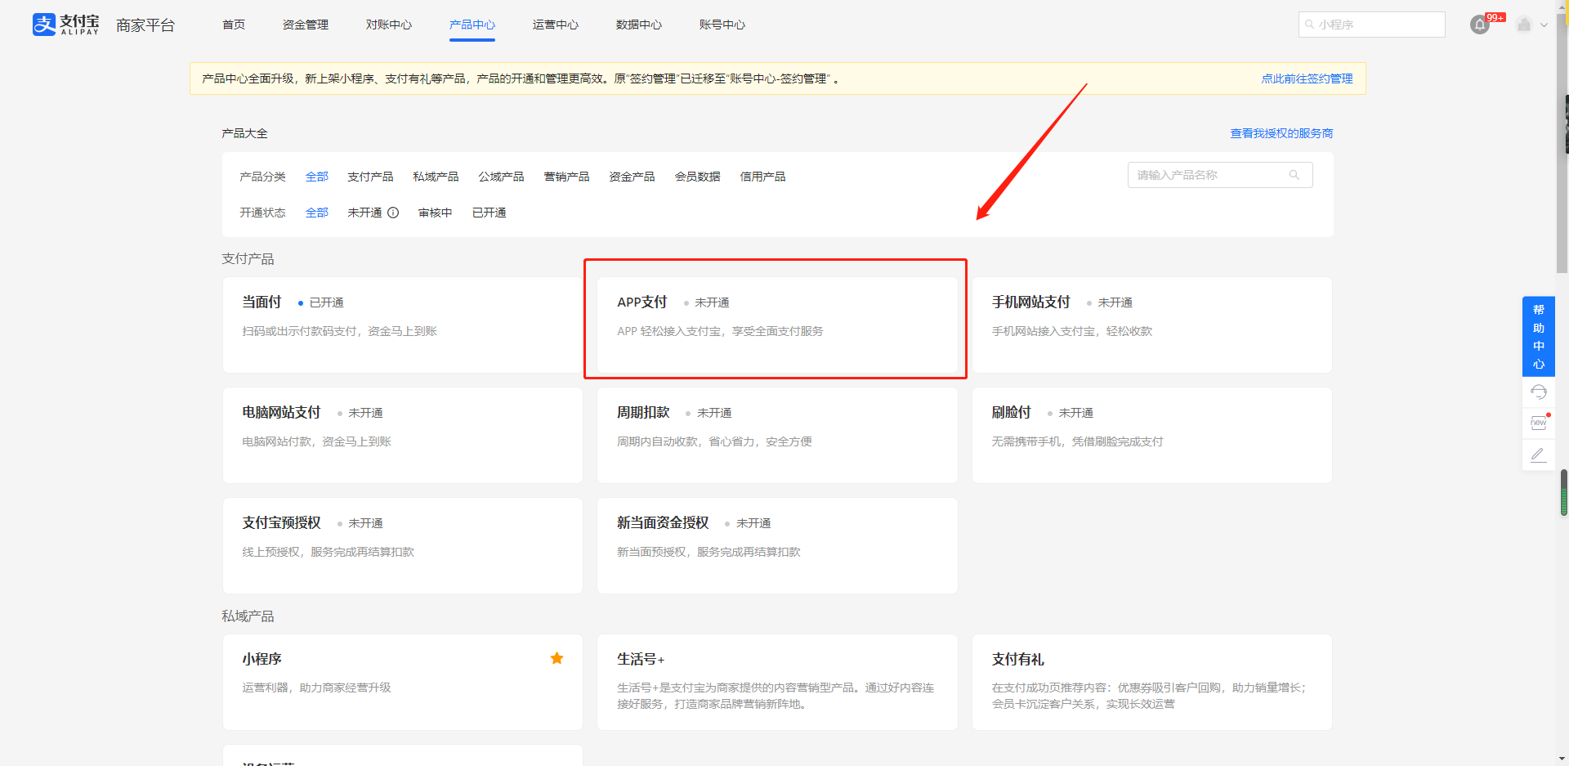
Task: Filter product category by 支付产品
Action: 370,177
